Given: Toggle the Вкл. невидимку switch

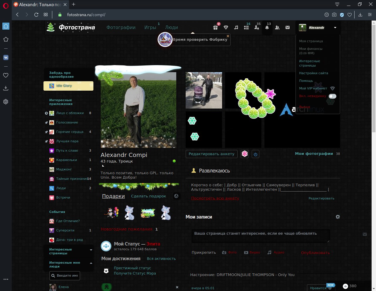Looking at the screenshot, I should [333, 96].
